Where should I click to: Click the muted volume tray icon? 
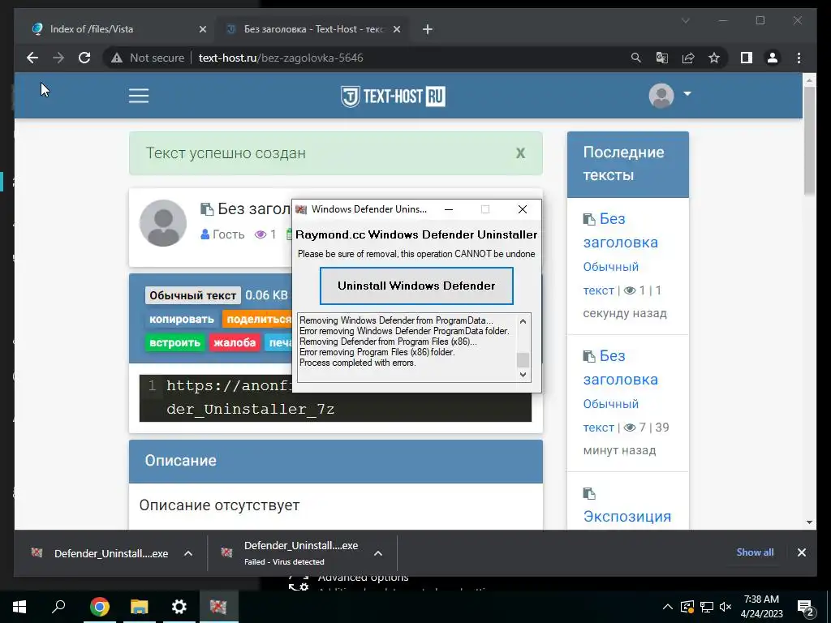coord(726,607)
